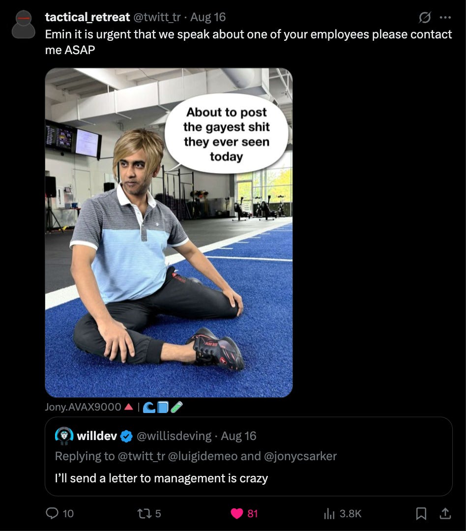Click the quoted post's Aug 16 date
This screenshot has width=466, height=531.
click(x=238, y=436)
